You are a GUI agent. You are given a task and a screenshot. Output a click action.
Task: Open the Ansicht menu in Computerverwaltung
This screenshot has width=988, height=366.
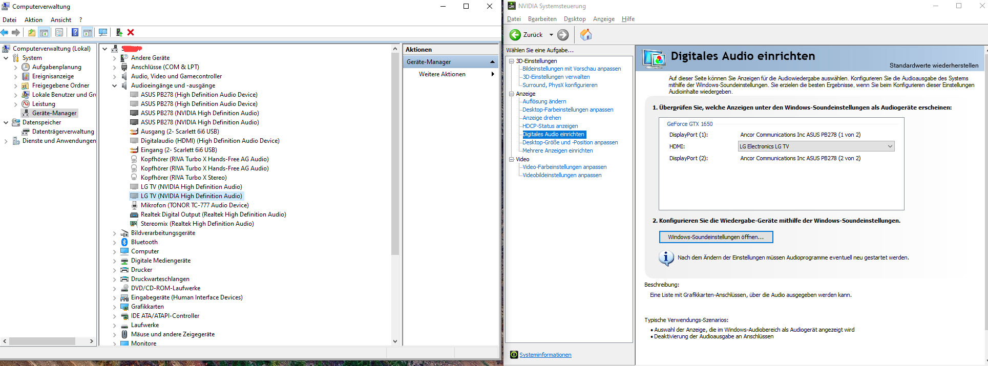(61, 20)
